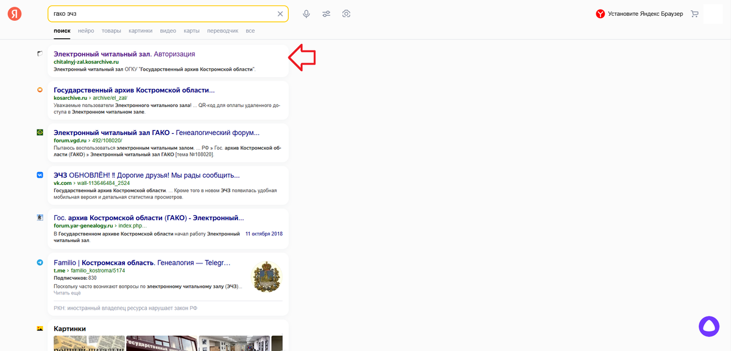
Task: Click the VK favicon of vk.com result
Action: pyautogui.click(x=40, y=175)
